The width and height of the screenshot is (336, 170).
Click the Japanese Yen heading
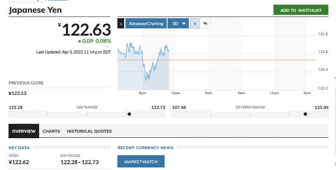click(x=35, y=10)
